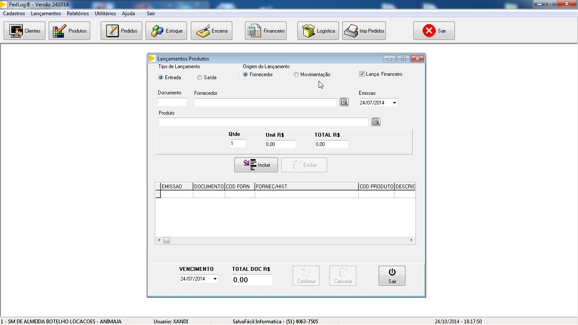Click the Fornecedor search magnifier icon
Viewport: 578px width, 325px height.
(x=344, y=102)
